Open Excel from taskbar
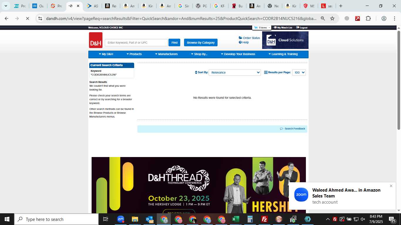Screen dimensions: 401x225 (235, 219)
